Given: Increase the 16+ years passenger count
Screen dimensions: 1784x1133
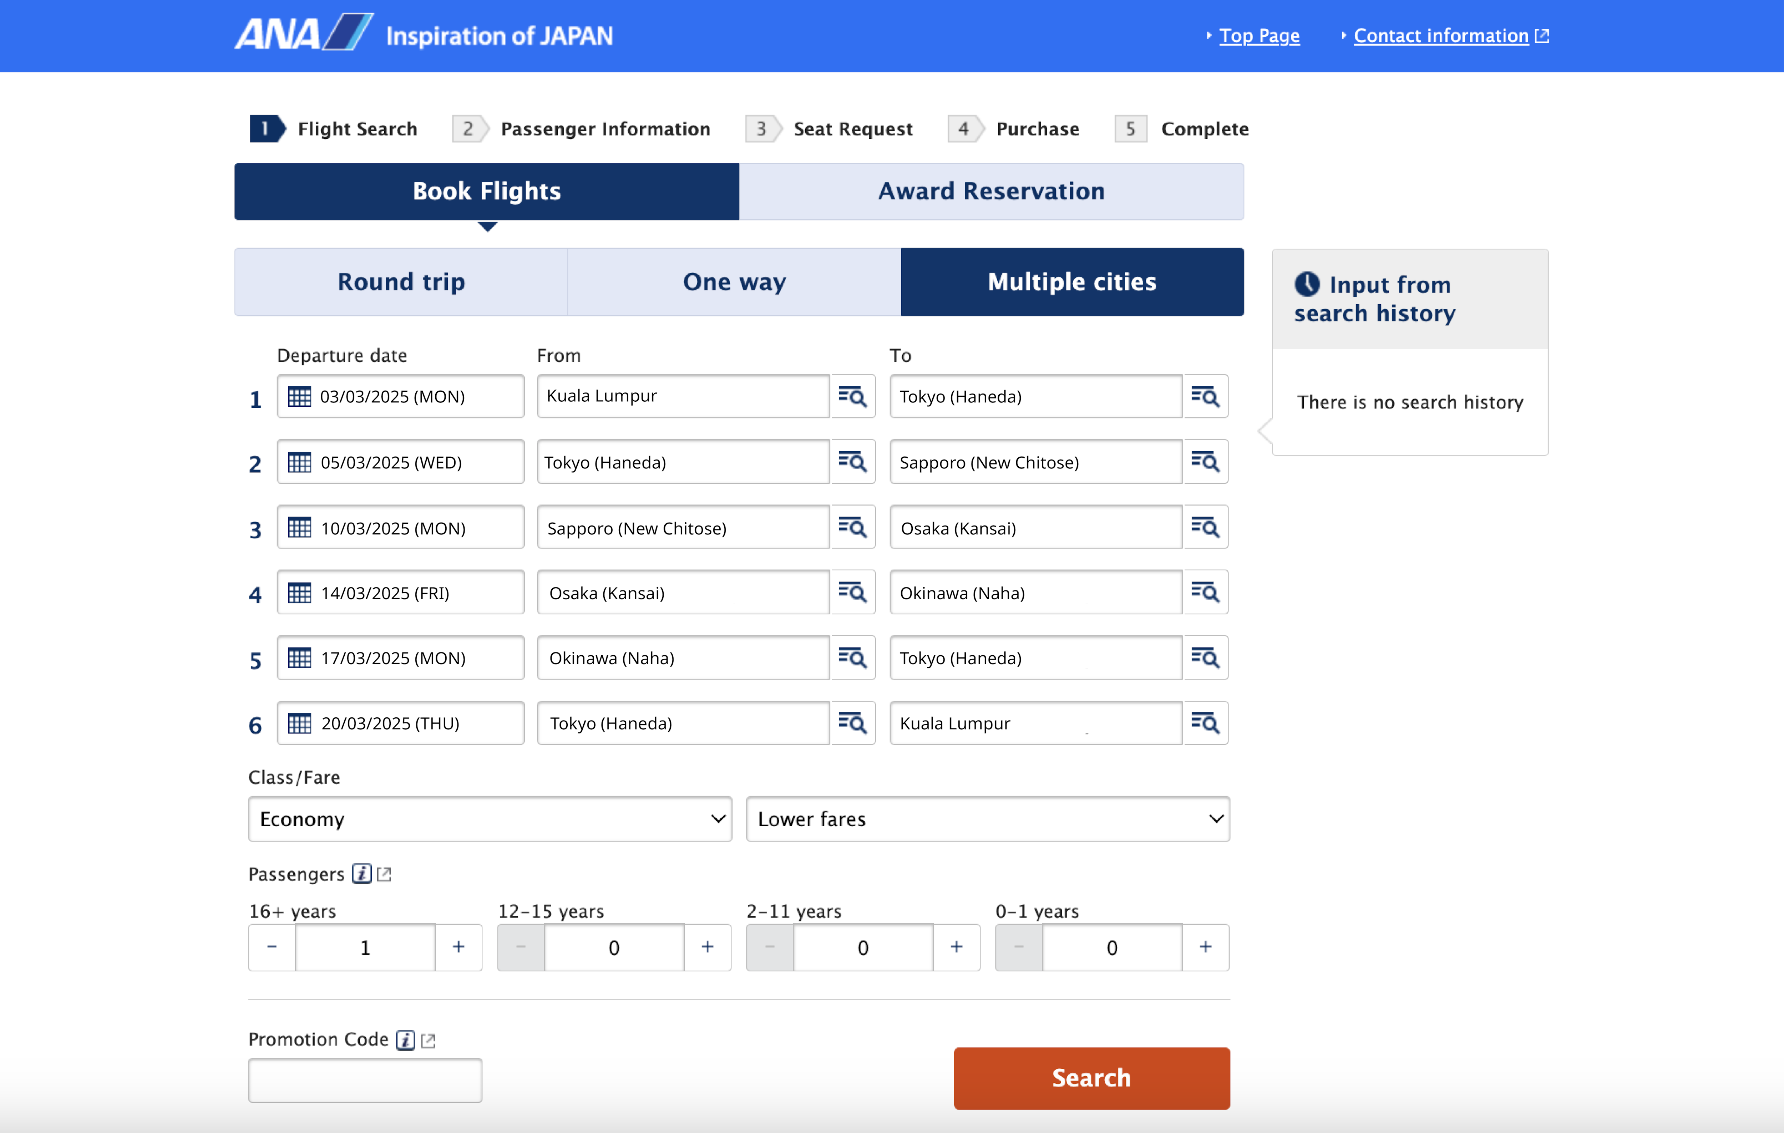Looking at the screenshot, I should (x=458, y=947).
